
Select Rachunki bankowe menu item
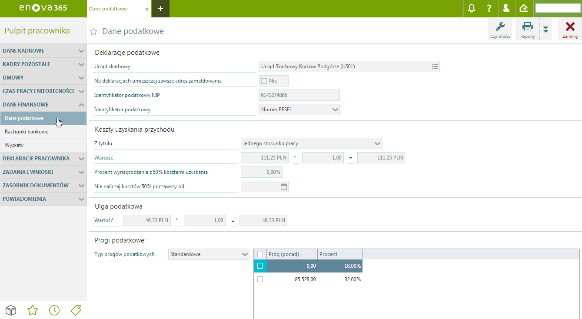coord(43,132)
